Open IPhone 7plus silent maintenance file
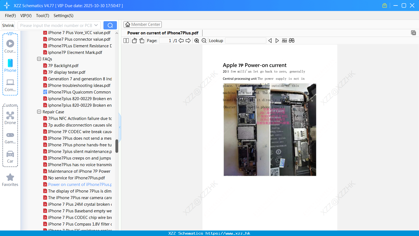This screenshot has height=236, width=419. tap(80, 151)
